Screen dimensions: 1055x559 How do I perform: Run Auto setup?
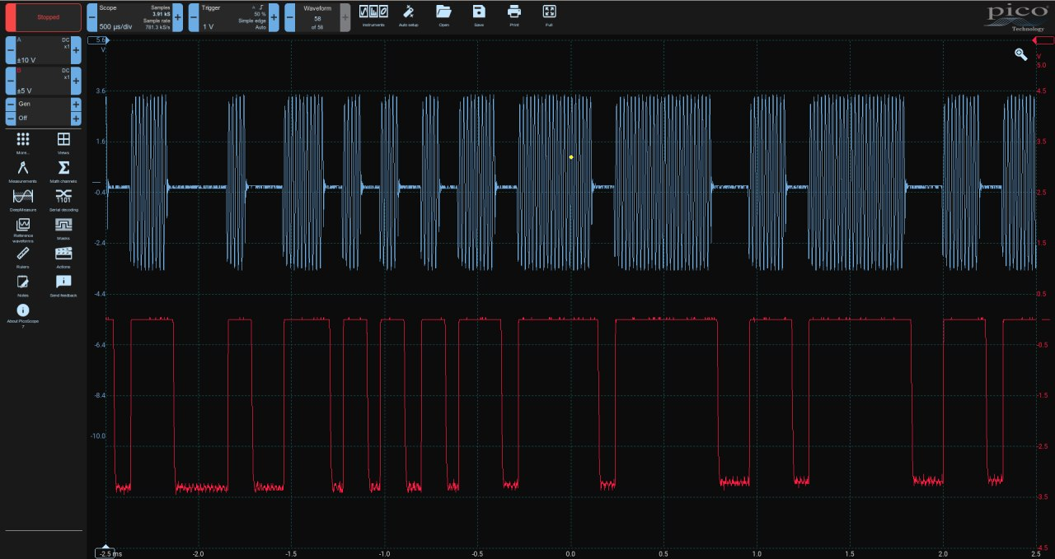point(409,15)
